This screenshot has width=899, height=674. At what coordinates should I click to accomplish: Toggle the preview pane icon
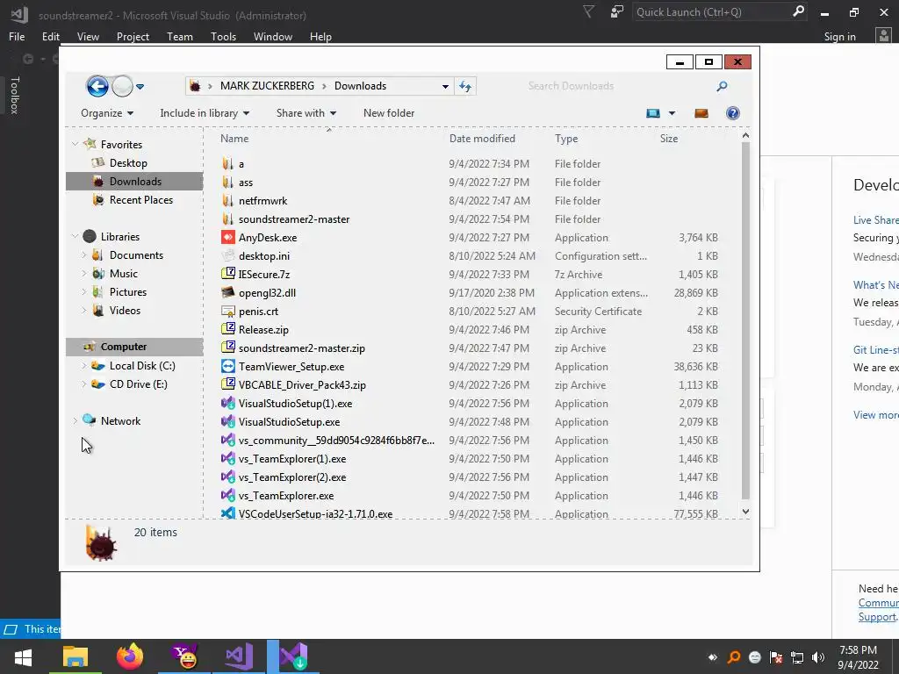pyautogui.click(x=701, y=113)
